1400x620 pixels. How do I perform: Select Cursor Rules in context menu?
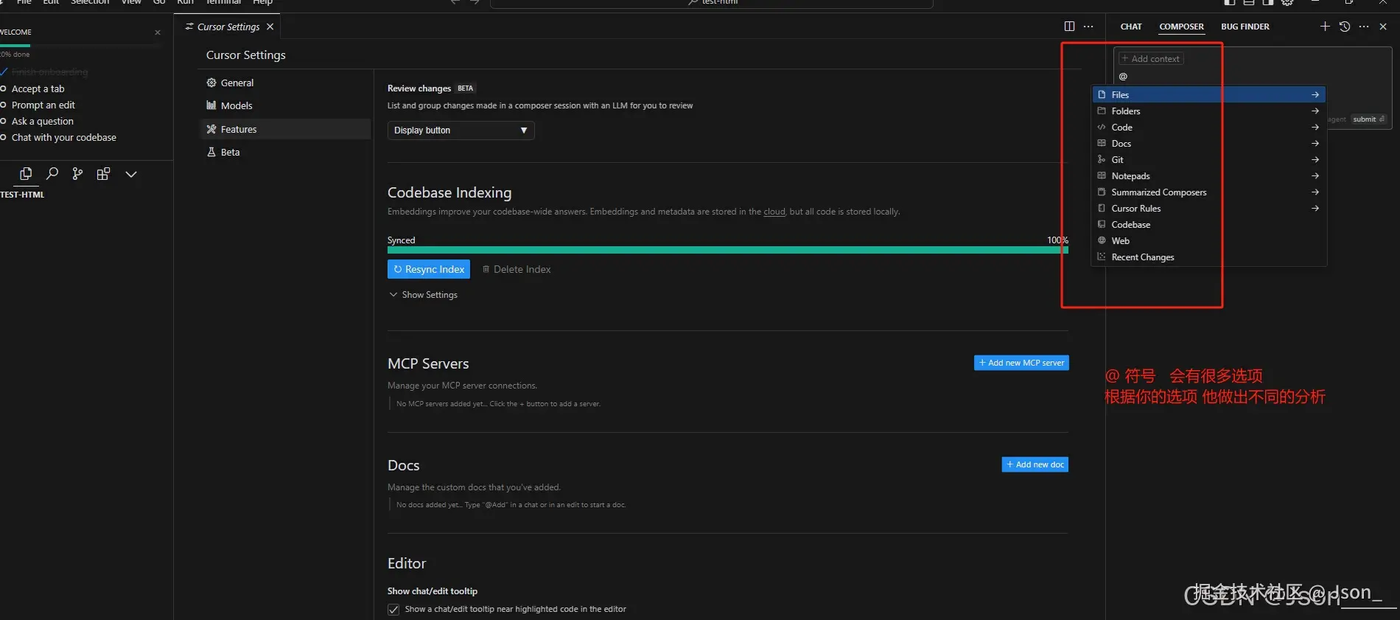[1208, 208]
